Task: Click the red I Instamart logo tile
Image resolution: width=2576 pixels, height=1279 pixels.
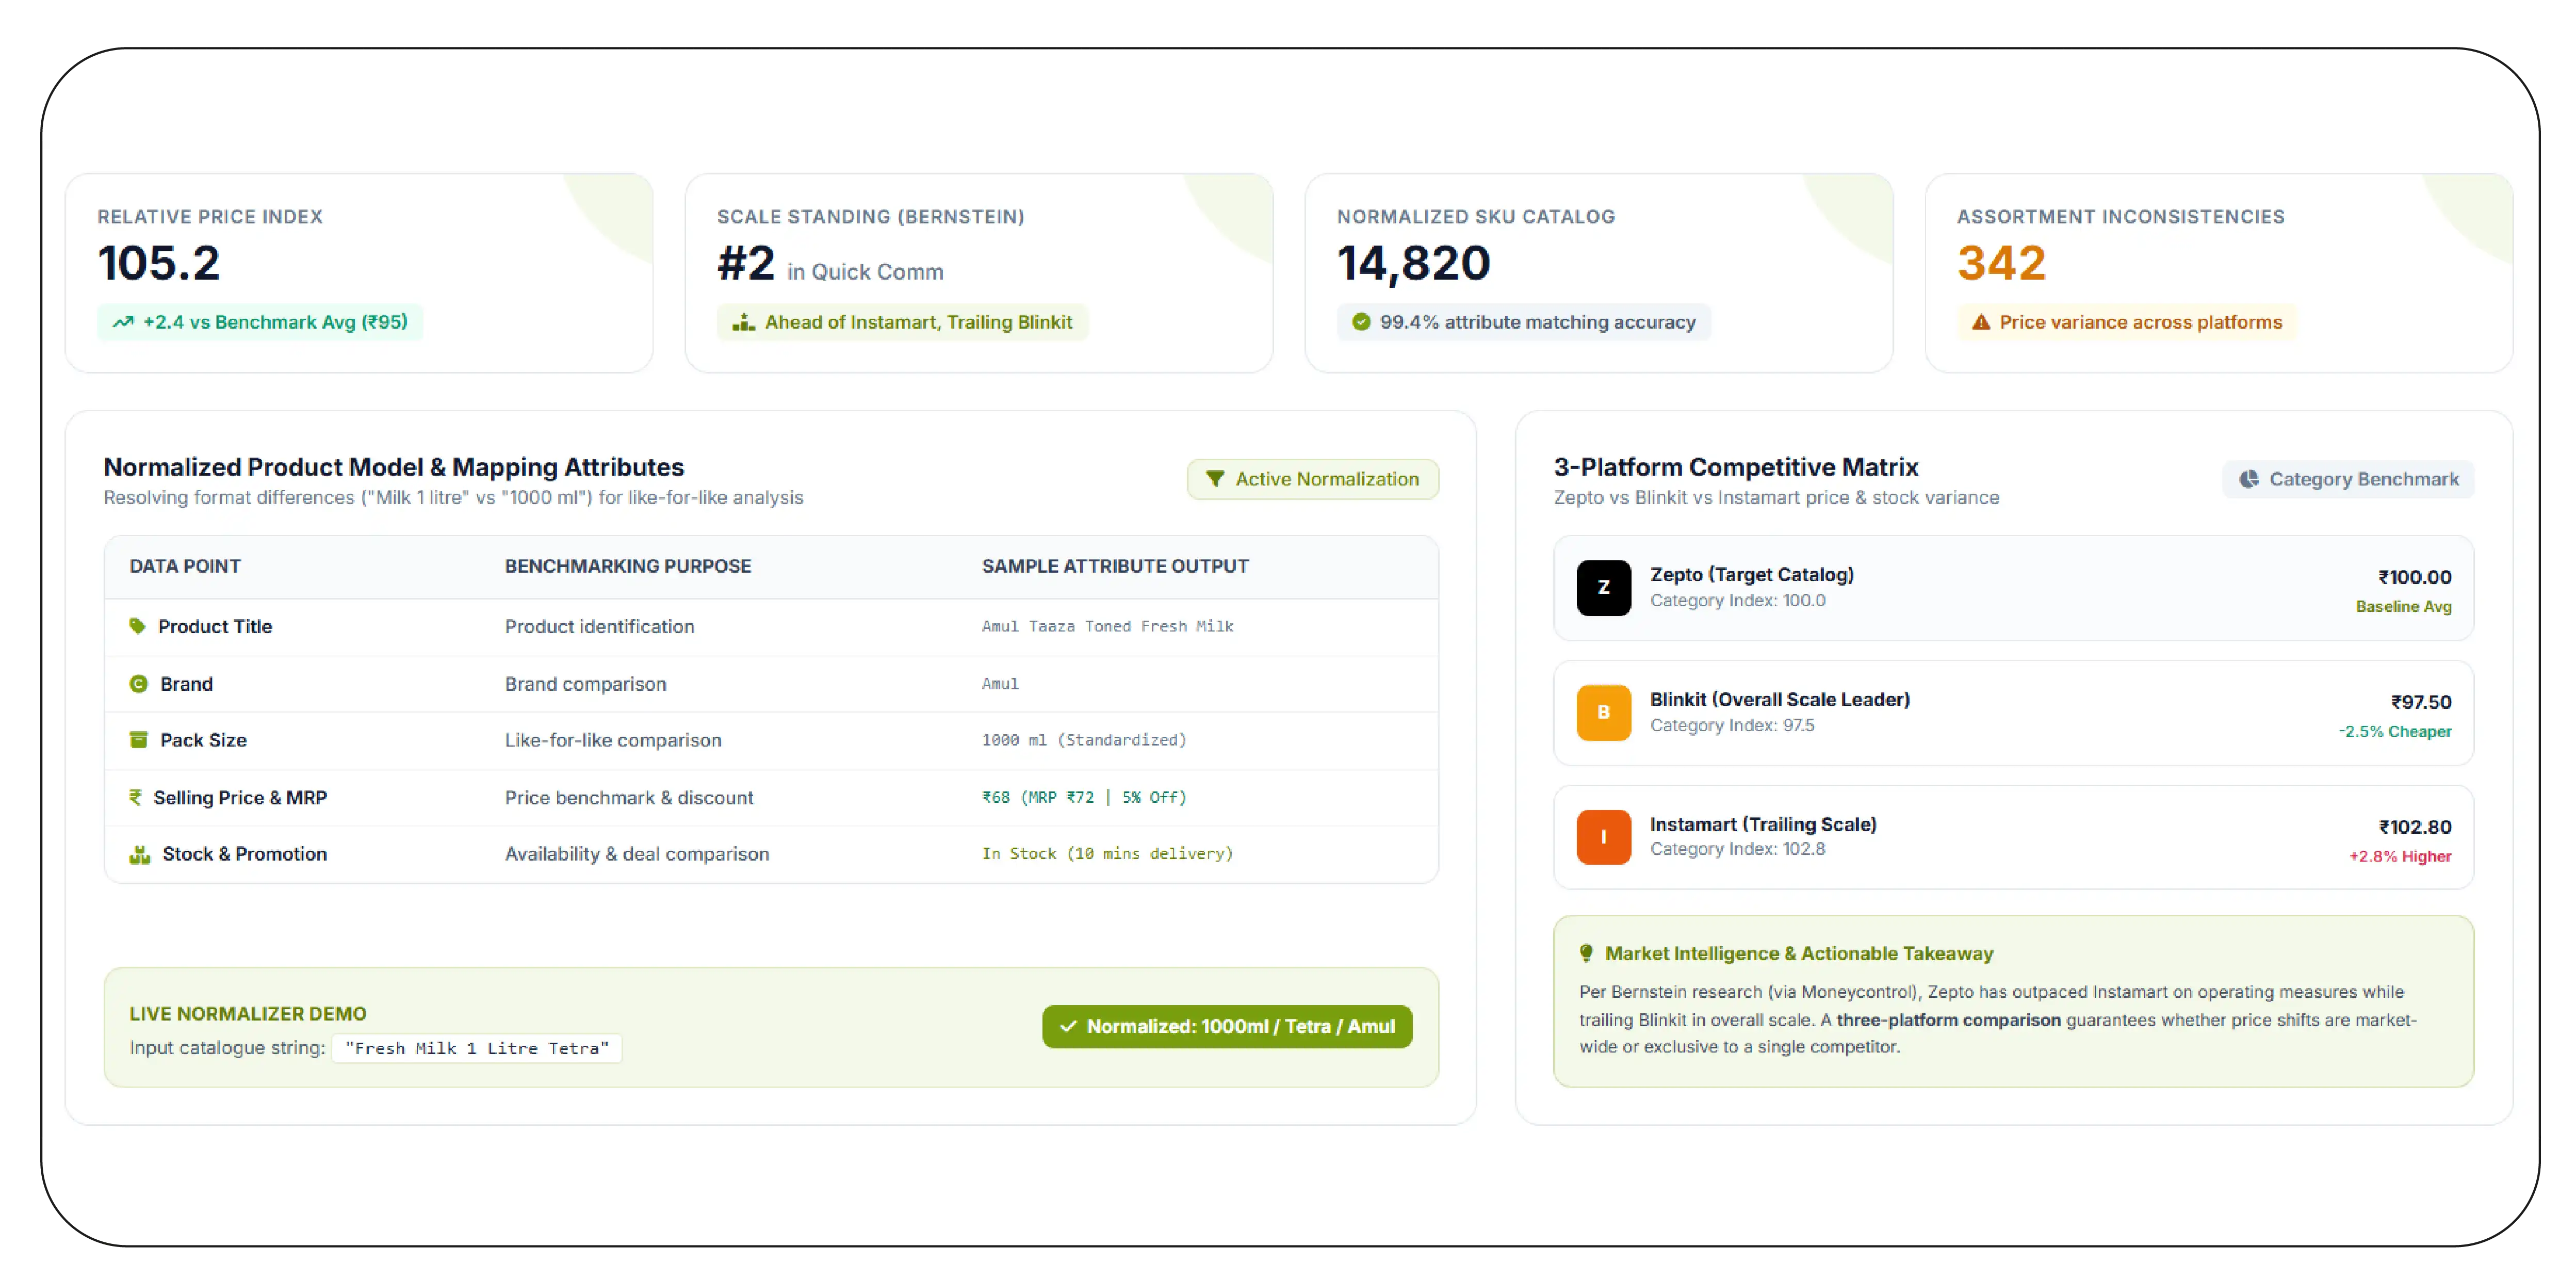Action: pyautogui.click(x=1603, y=837)
